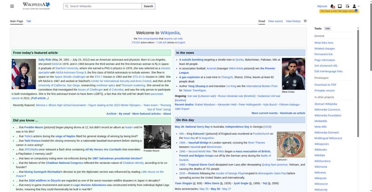Image resolution: width=372 pixels, height=192 pixels.
Task: Open the Mikel Arteta photo
Action: (x=293, y=74)
